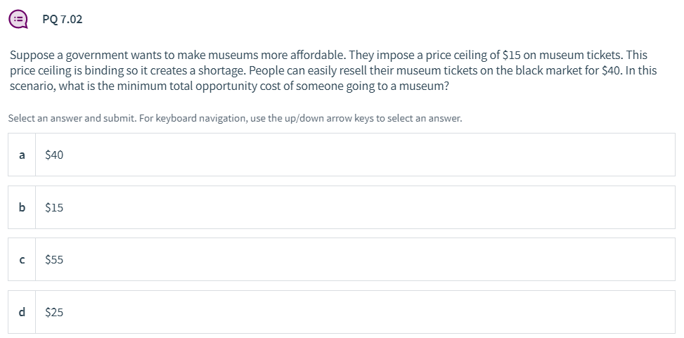Click the 'Select an answer and submit' instruction
This screenshot has height=338, width=684.
pyautogui.click(x=235, y=118)
